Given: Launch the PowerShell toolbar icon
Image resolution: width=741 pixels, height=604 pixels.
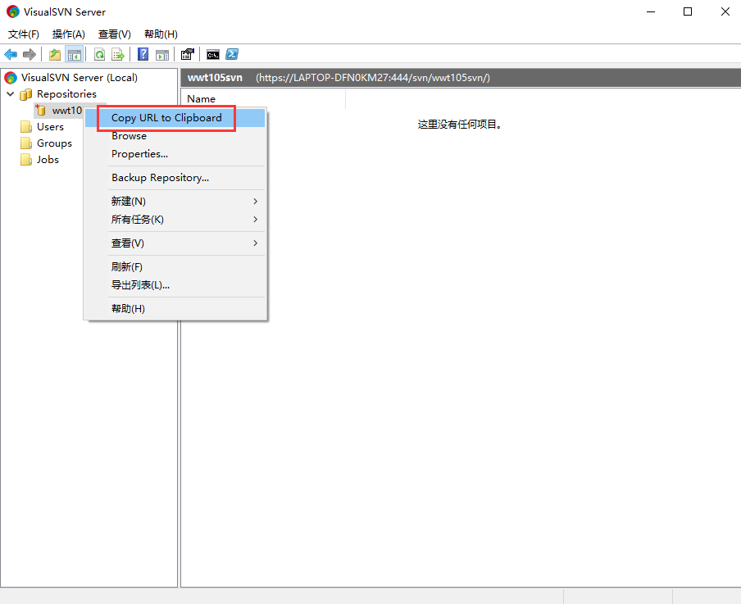Looking at the screenshot, I should click(x=232, y=55).
